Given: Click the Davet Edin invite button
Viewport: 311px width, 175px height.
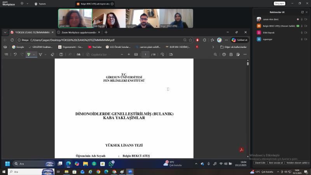Looking at the screenshot, I should coord(260,163).
